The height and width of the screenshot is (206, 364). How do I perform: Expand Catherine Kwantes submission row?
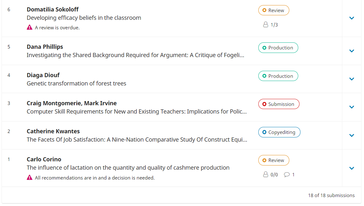[x=352, y=135]
